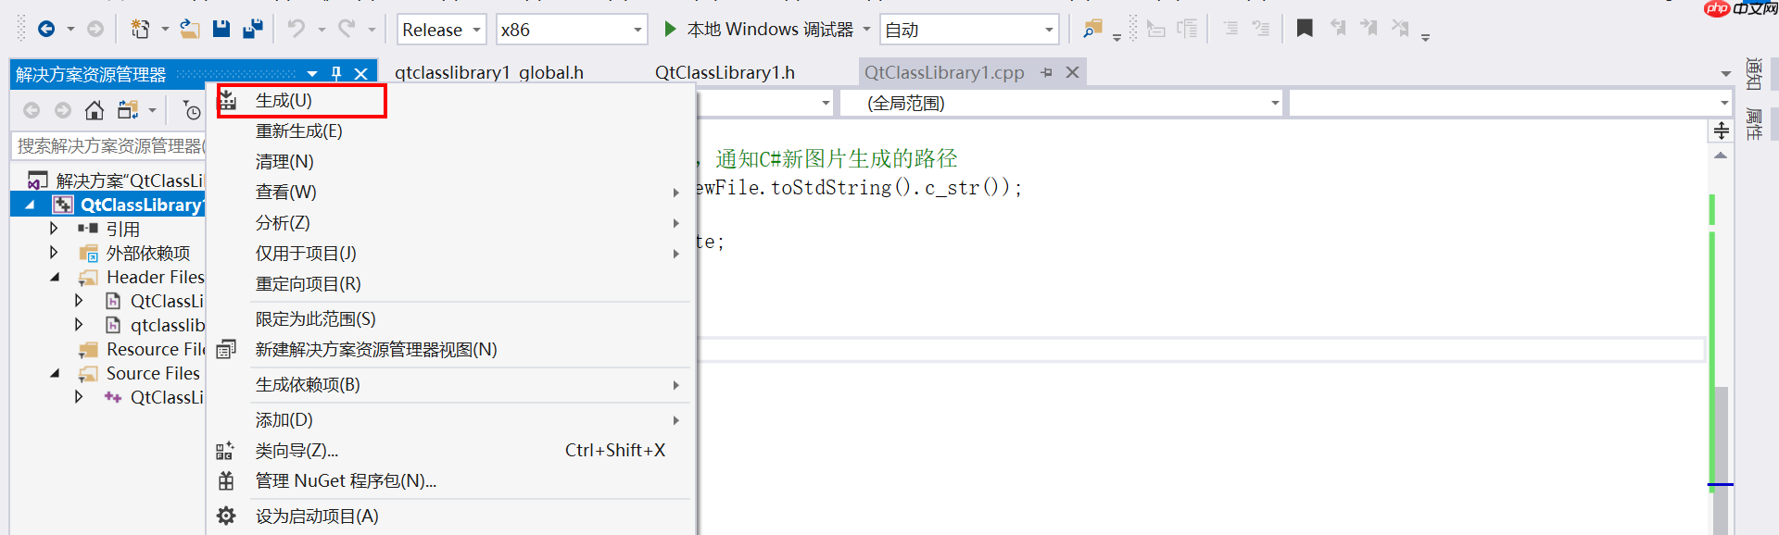Click the navigate backward arrow icon

[x=45, y=30]
